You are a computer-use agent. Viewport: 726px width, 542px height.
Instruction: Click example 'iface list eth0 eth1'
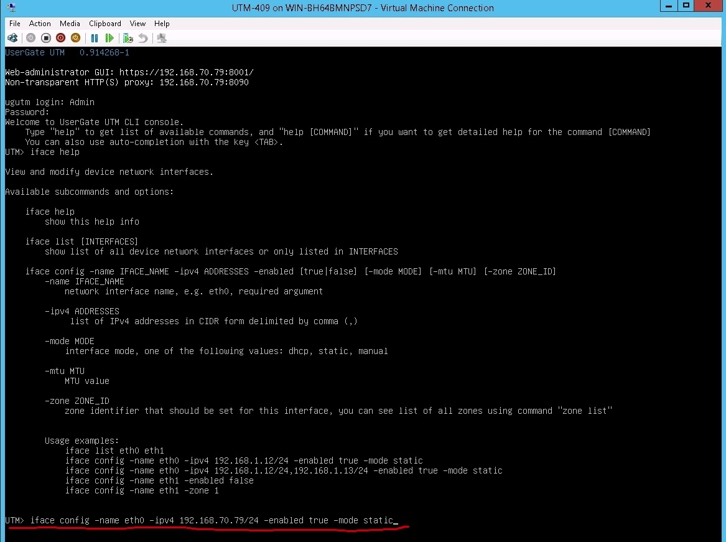click(x=114, y=451)
